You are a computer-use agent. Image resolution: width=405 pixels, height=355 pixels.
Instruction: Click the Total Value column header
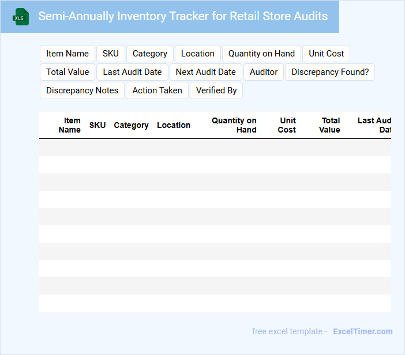[330, 125]
